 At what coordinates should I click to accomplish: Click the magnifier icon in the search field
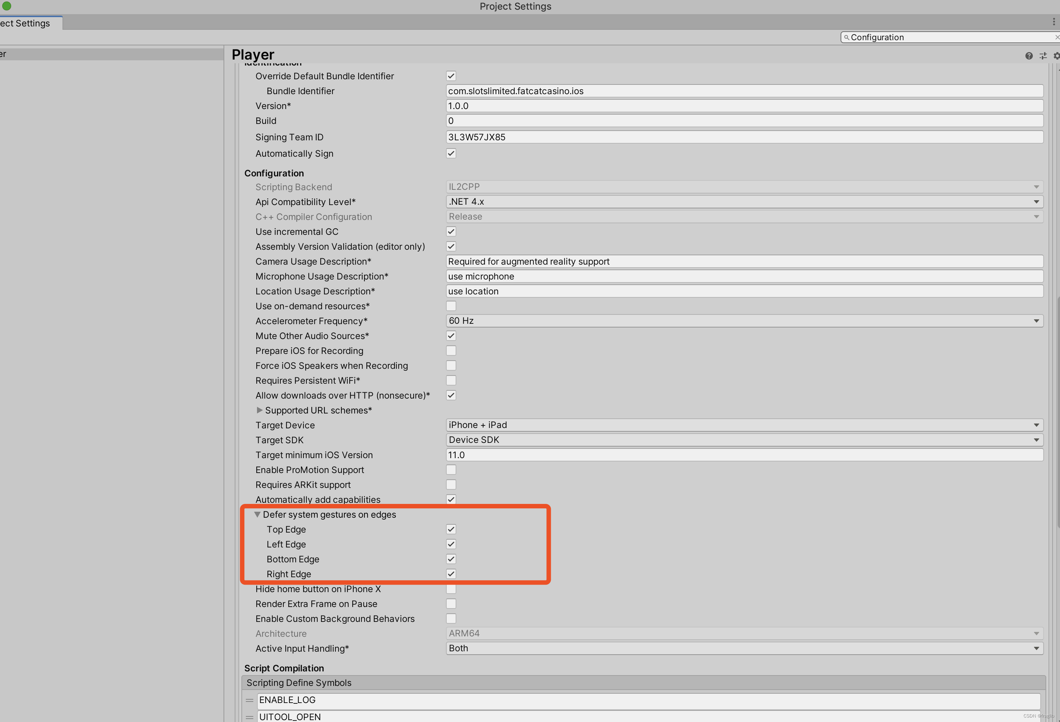coord(847,37)
